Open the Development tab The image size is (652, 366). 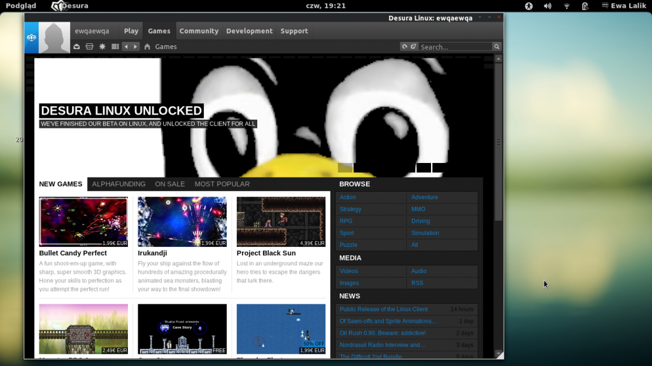click(x=250, y=31)
